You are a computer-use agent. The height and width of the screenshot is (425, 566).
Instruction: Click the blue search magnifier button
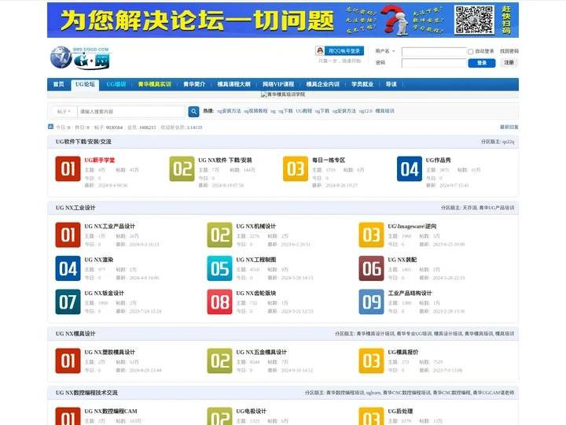pyautogui.click(x=193, y=112)
